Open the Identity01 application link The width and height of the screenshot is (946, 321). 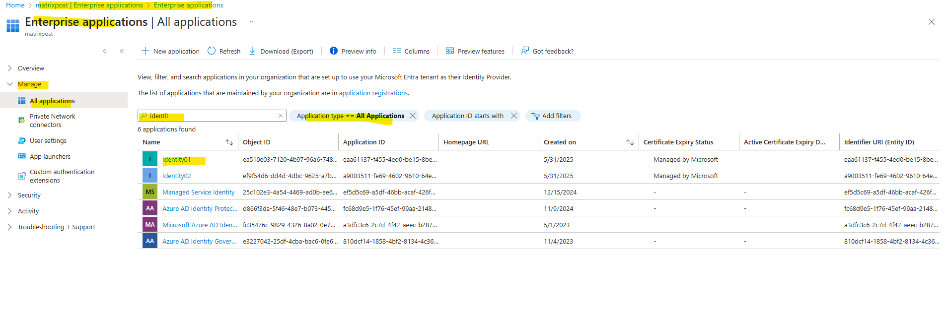point(176,159)
